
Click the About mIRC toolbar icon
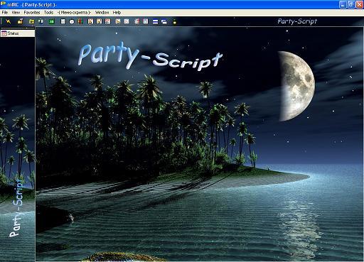(175, 21)
